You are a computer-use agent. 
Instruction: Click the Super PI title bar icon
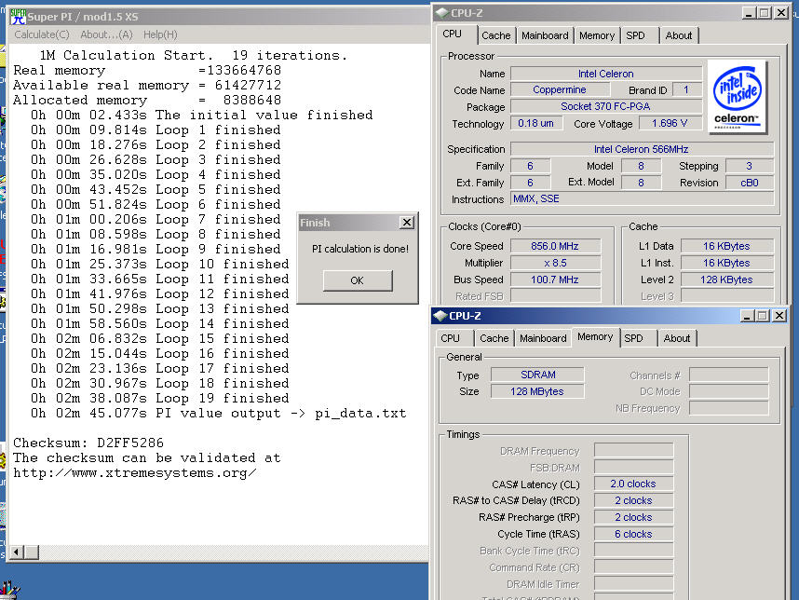coord(18,17)
